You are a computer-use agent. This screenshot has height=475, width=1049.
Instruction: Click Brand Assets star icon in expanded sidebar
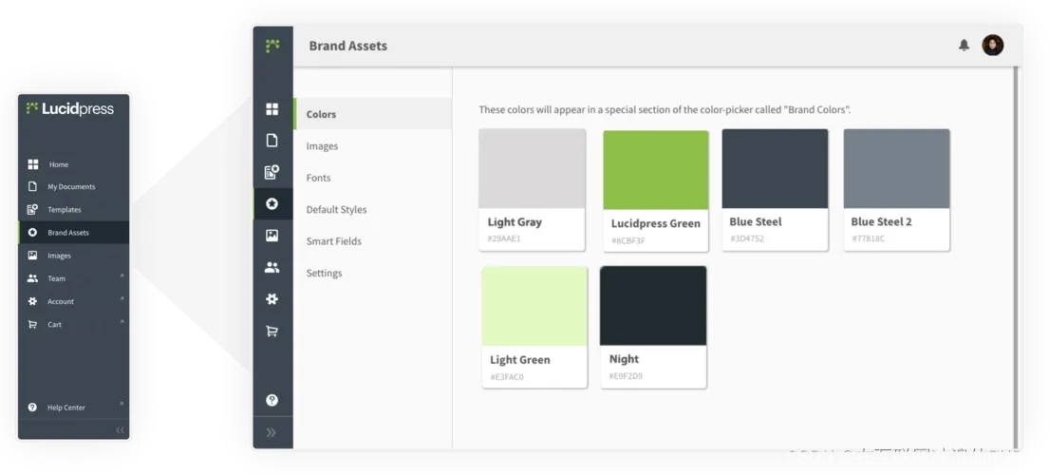coord(32,232)
